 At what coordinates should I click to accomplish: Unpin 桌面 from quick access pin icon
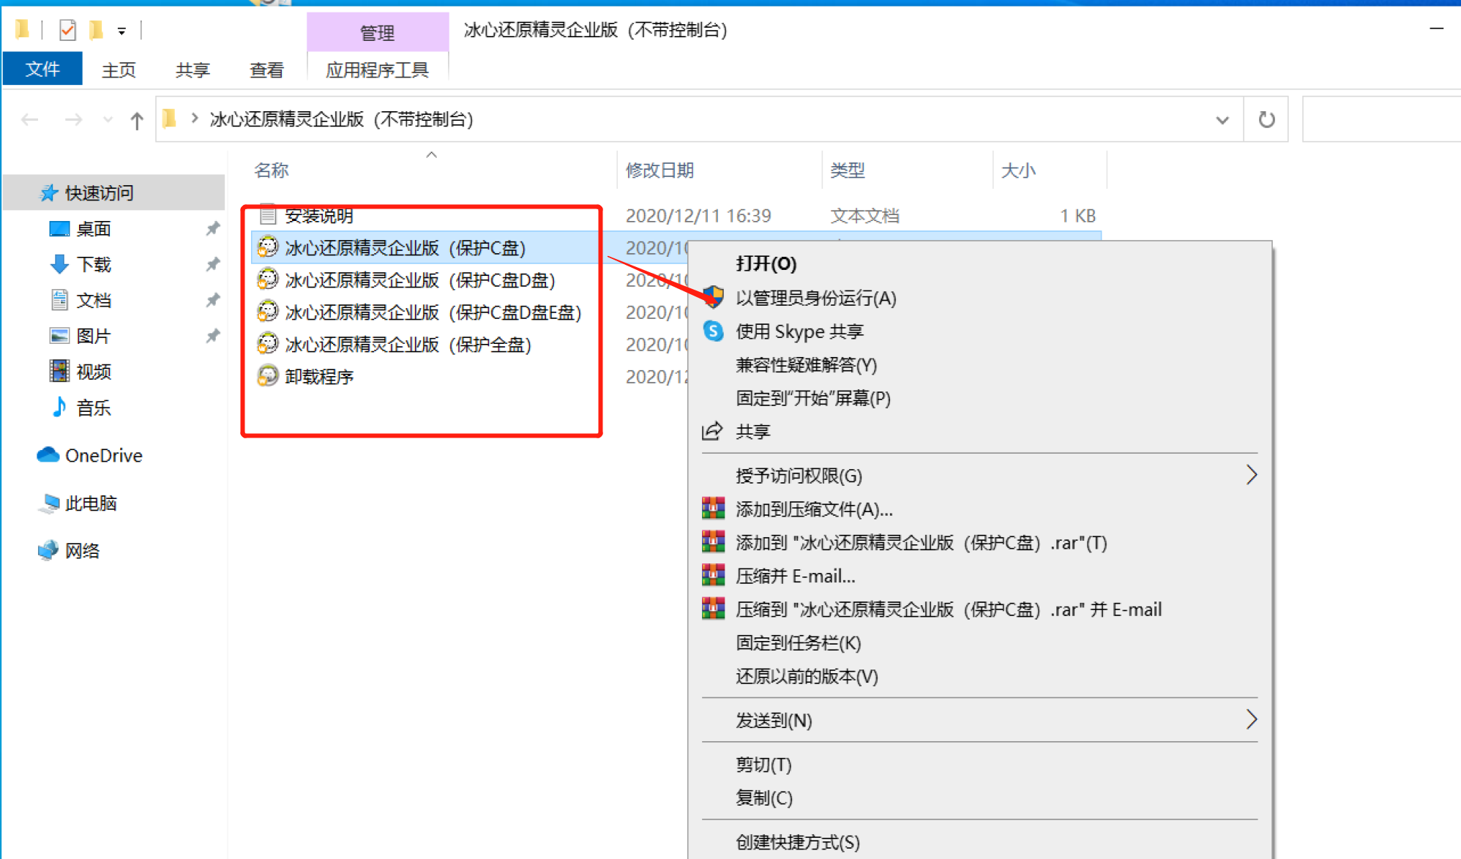212,229
